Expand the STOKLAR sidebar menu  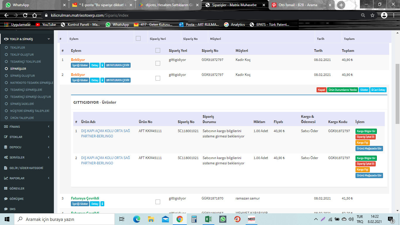click(x=27, y=137)
